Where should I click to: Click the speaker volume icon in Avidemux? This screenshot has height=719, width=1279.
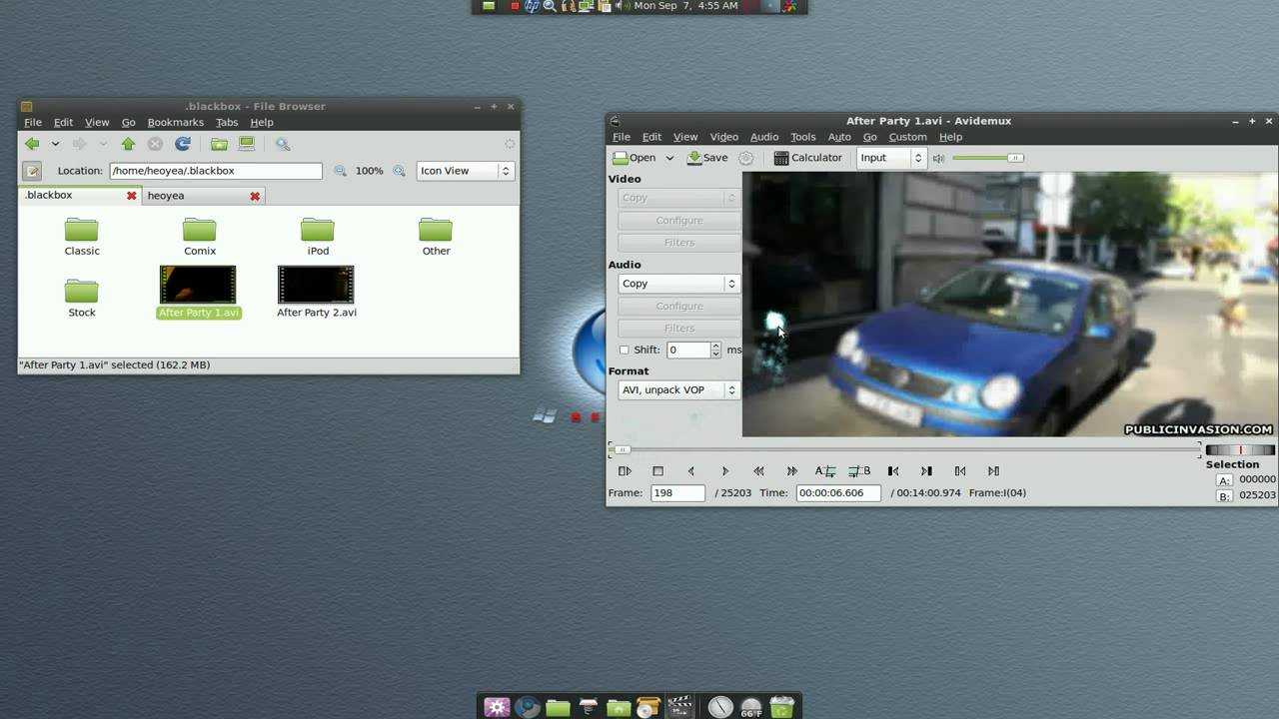pos(938,158)
